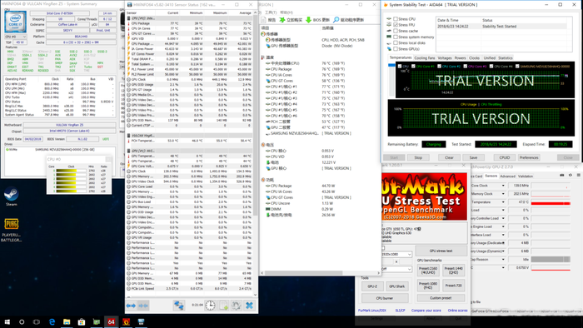Enable Stress CPU checkbox
Viewport: 583px width, 328px height.
(x=396, y=19)
